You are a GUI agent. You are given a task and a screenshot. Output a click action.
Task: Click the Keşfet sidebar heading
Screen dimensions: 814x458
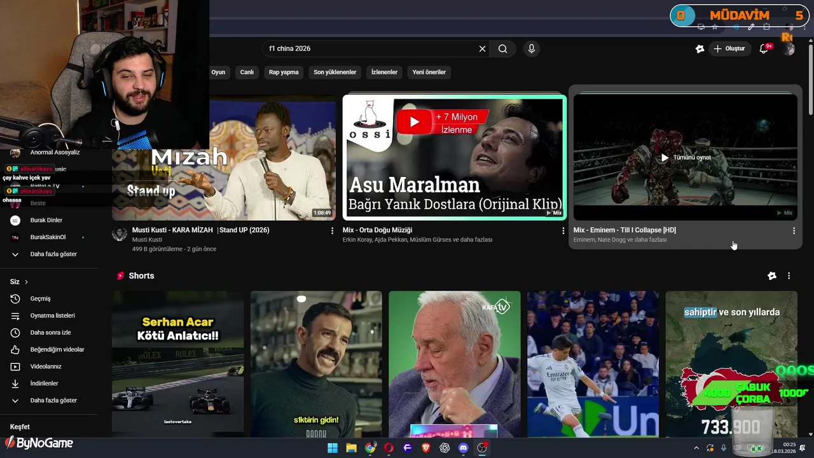tap(20, 427)
